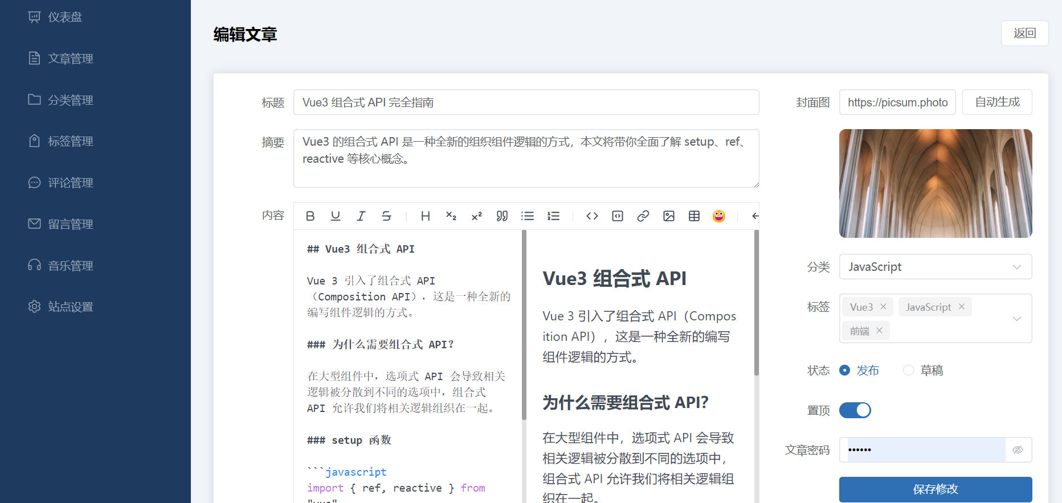
Task: Expand the 标签 tags selector arrow
Action: pyautogui.click(x=1017, y=319)
